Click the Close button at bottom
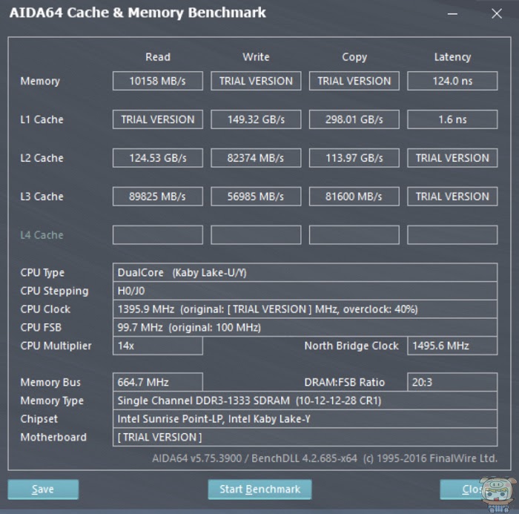The width and height of the screenshot is (519, 514). (x=475, y=490)
